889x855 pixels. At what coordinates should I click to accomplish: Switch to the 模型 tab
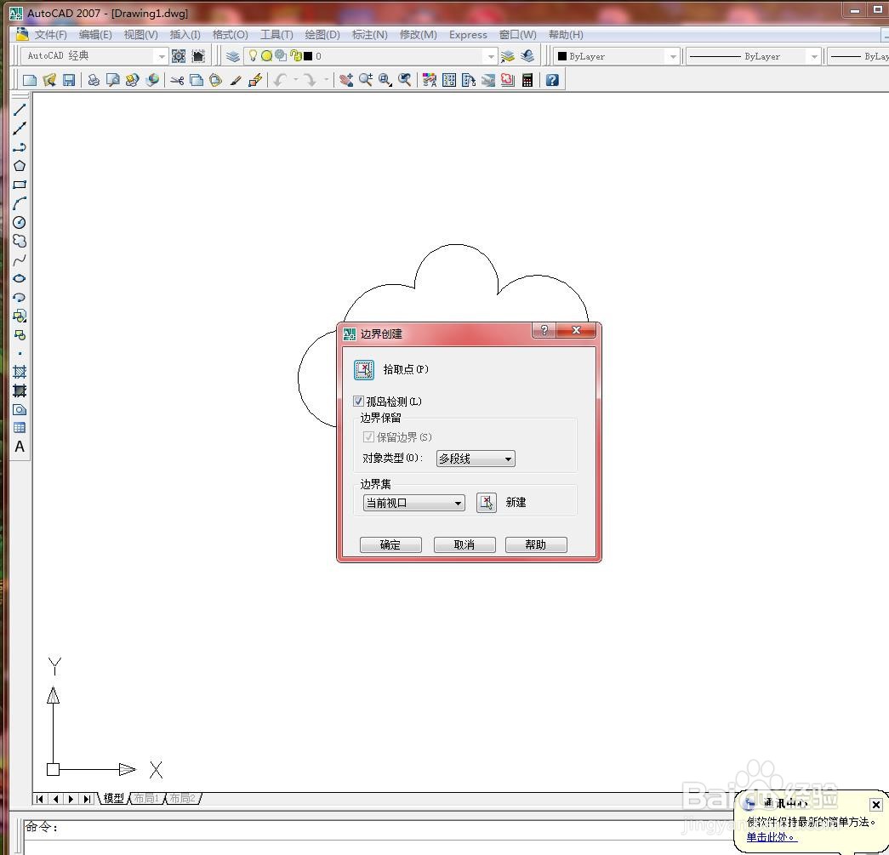[113, 798]
